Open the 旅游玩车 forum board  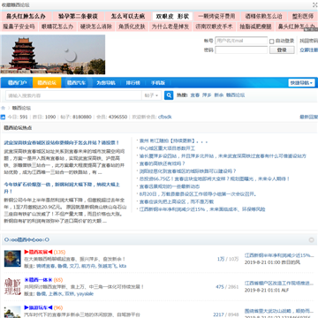click(38, 307)
